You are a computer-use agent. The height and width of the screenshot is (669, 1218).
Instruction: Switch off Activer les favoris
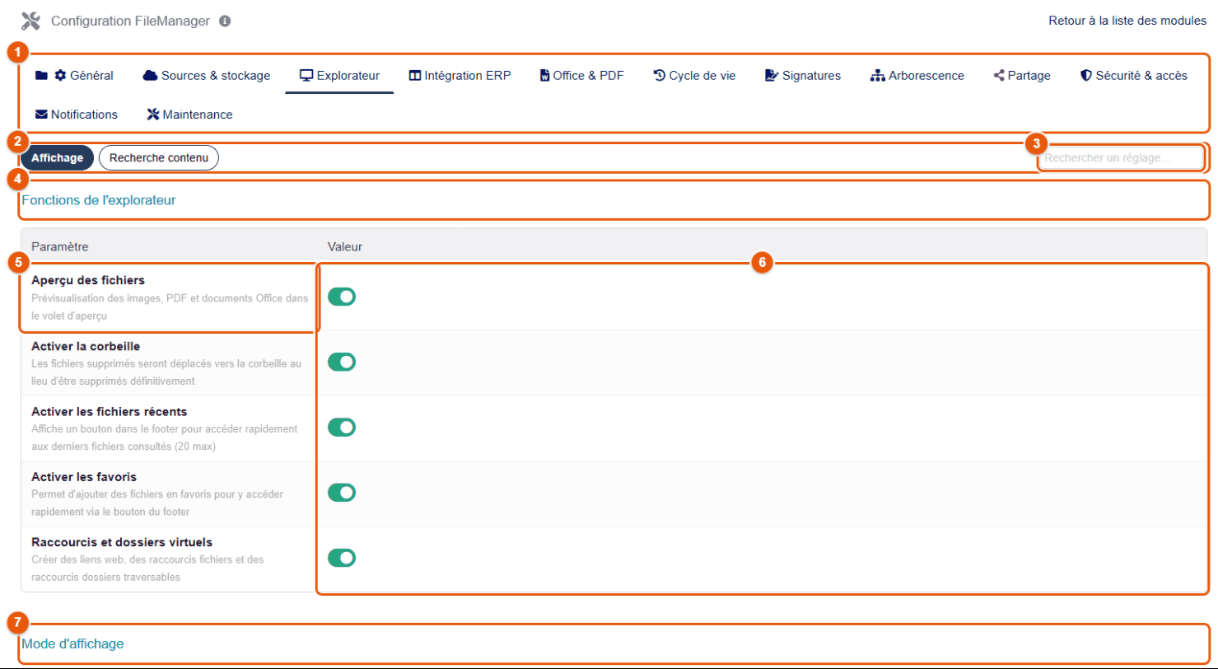pyautogui.click(x=342, y=493)
